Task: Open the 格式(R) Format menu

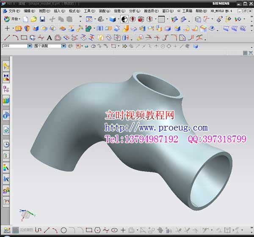Action: coord(75,11)
